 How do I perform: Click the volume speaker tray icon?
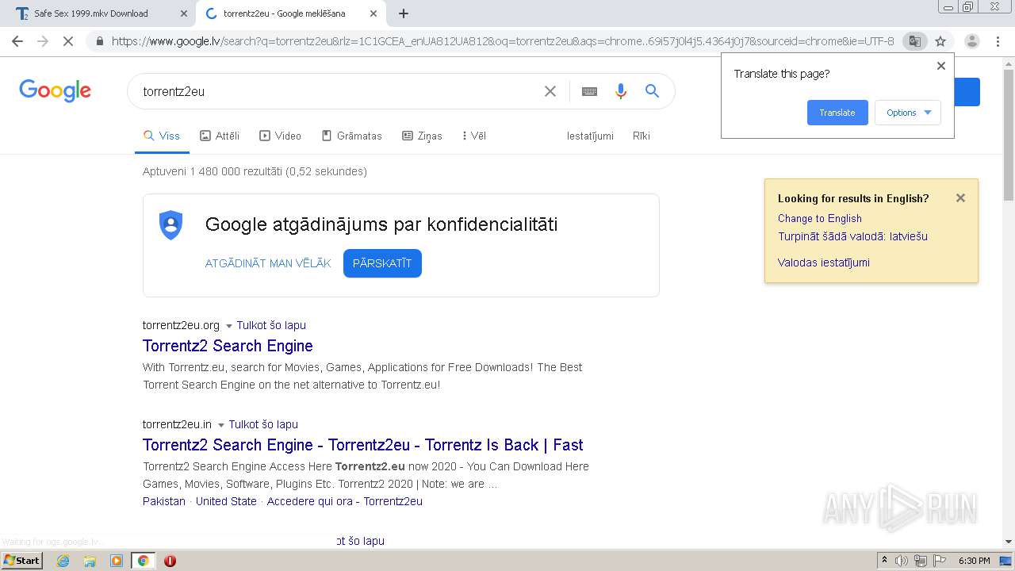902,561
